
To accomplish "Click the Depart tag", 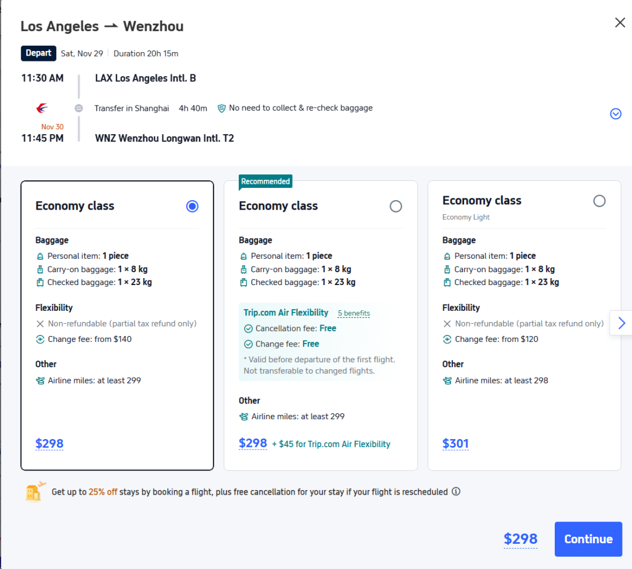I will point(39,53).
